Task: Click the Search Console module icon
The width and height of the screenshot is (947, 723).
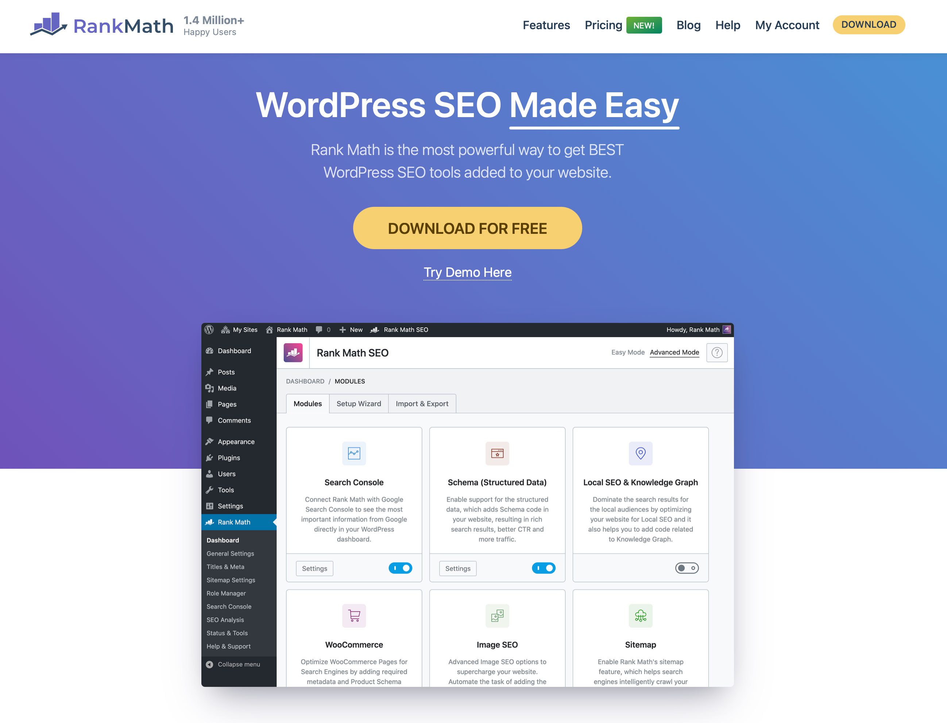Action: tap(354, 453)
